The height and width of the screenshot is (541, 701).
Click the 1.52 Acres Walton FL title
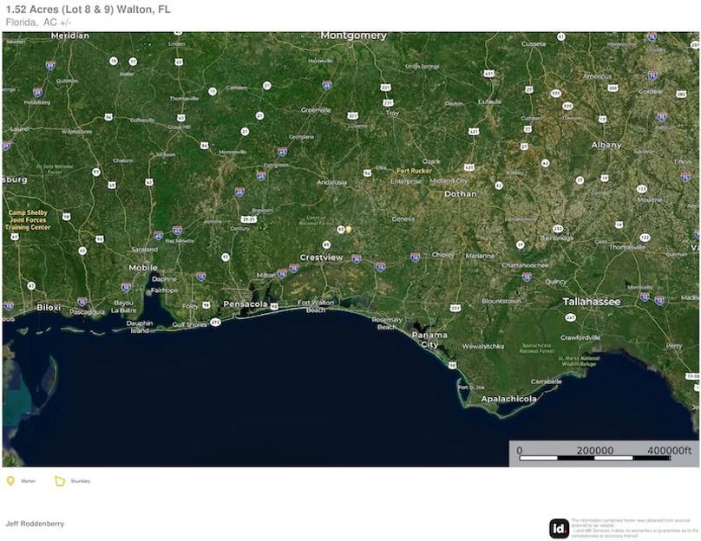click(x=87, y=10)
